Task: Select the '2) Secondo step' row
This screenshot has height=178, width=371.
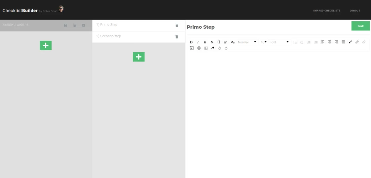Action: coord(139,37)
